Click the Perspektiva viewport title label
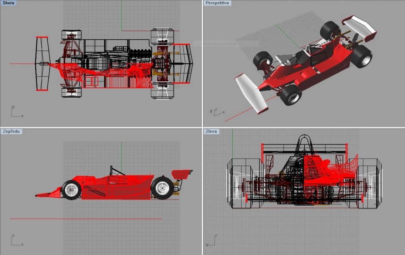The width and height of the screenshot is (405, 255). [x=217, y=3]
